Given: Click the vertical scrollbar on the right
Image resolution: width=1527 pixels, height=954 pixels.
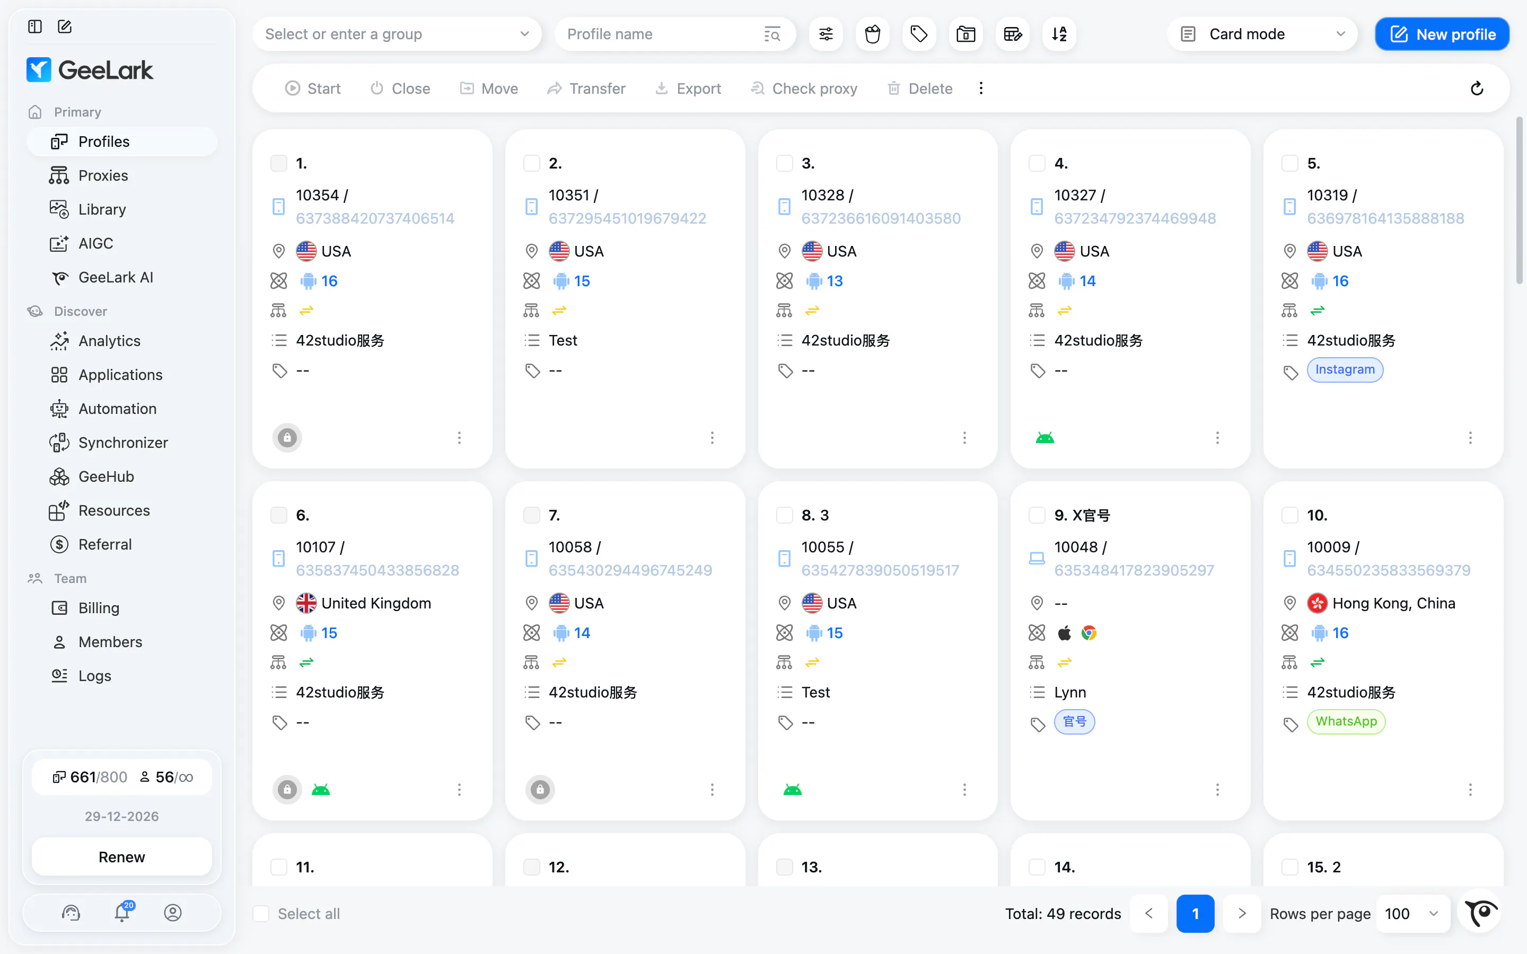Looking at the screenshot, I should [x=1520, y=201].
